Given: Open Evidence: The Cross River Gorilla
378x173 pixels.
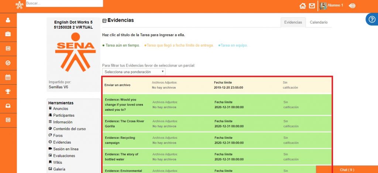Looking at the screenshot, I should pos(124,124).
